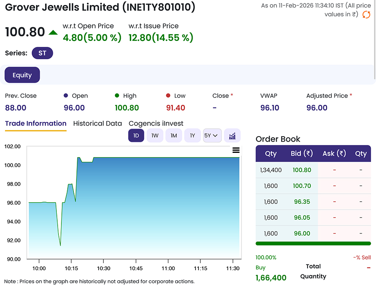The height and width of the screenshot is (289, 376).
Task: Select the ST series badge
Action: click(42, 53)
